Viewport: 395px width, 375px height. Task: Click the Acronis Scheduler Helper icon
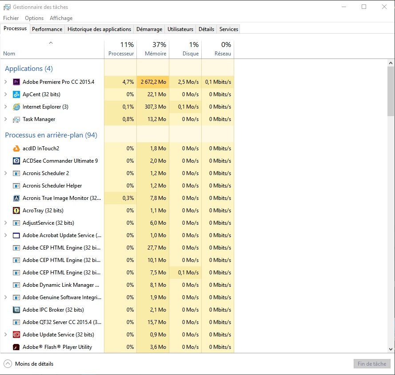pyautogui.click(x=16, y=186)
